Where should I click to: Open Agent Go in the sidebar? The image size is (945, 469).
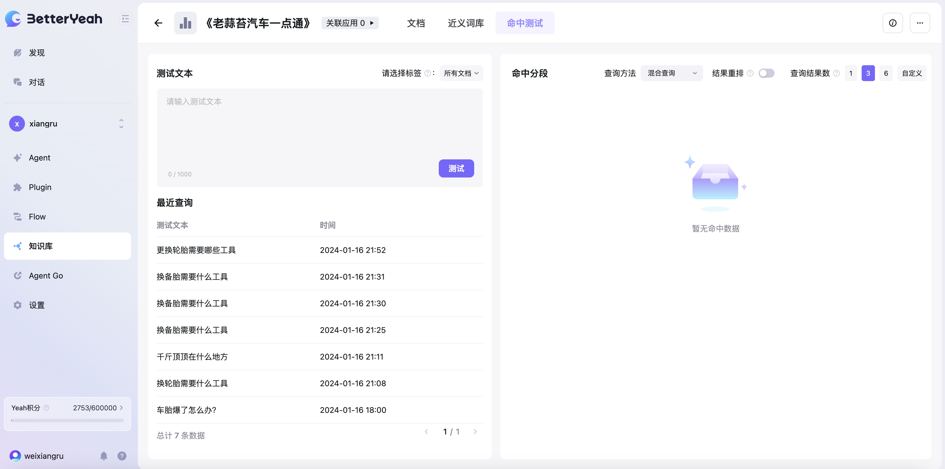coord(67,276)
